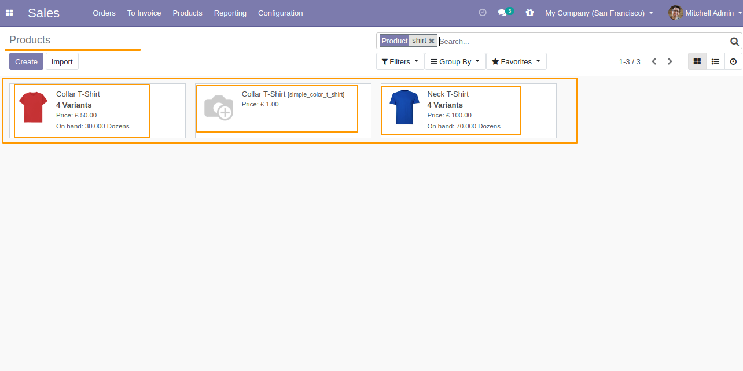This screenshot has width=743, height=371.
Task: Open the Configuration menu
Action: [x=281, y=13]
